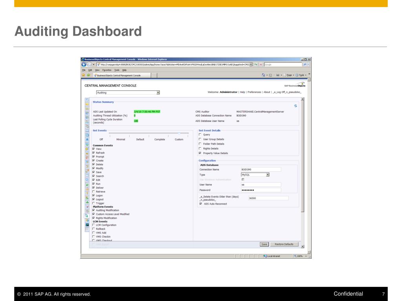402x301 pixels.
Task: Set event level slider to Minimal
Action: pos(121,139)
